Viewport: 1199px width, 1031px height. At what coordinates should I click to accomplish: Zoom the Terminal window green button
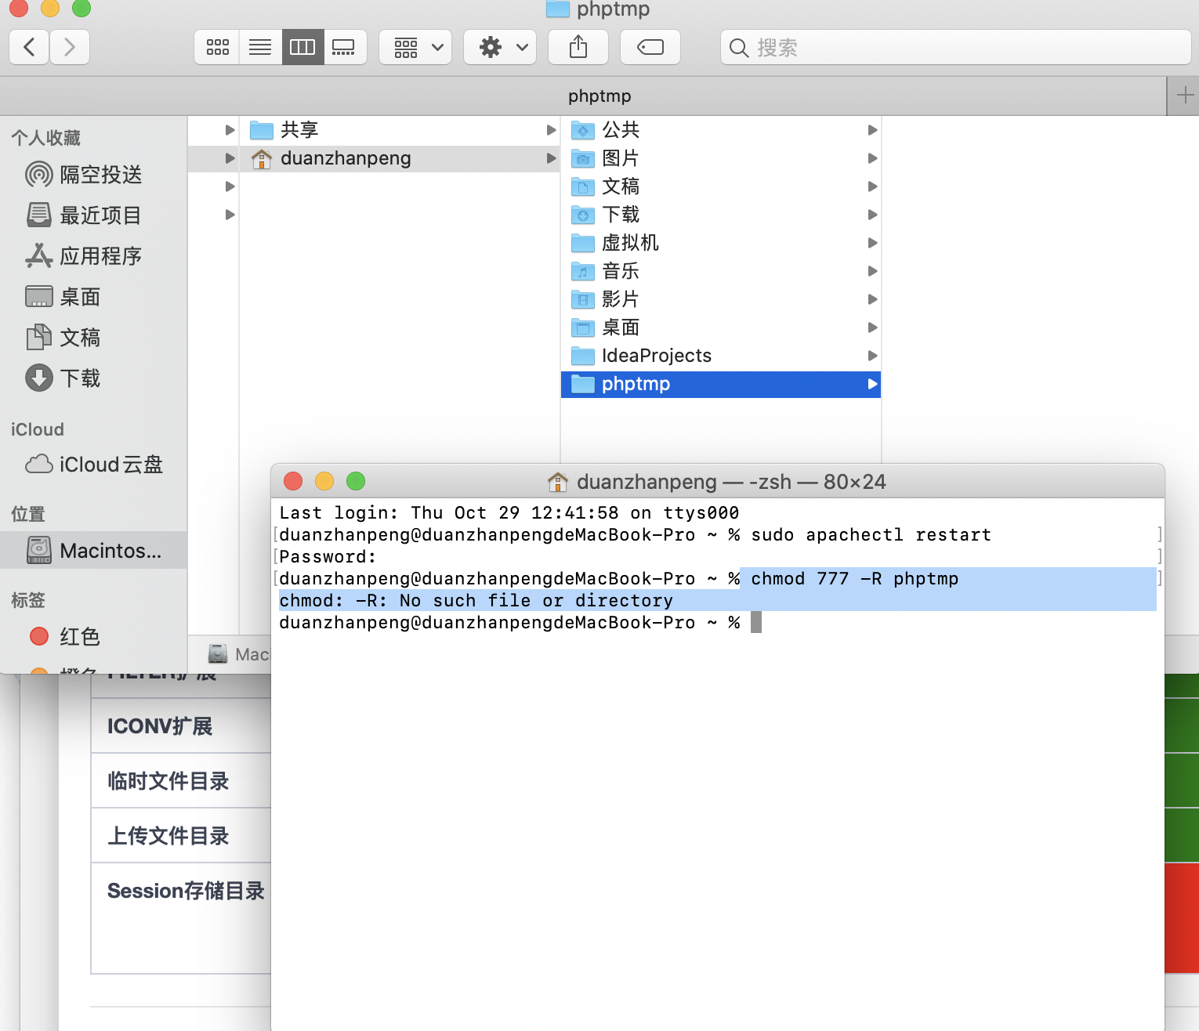click(356, 481)
